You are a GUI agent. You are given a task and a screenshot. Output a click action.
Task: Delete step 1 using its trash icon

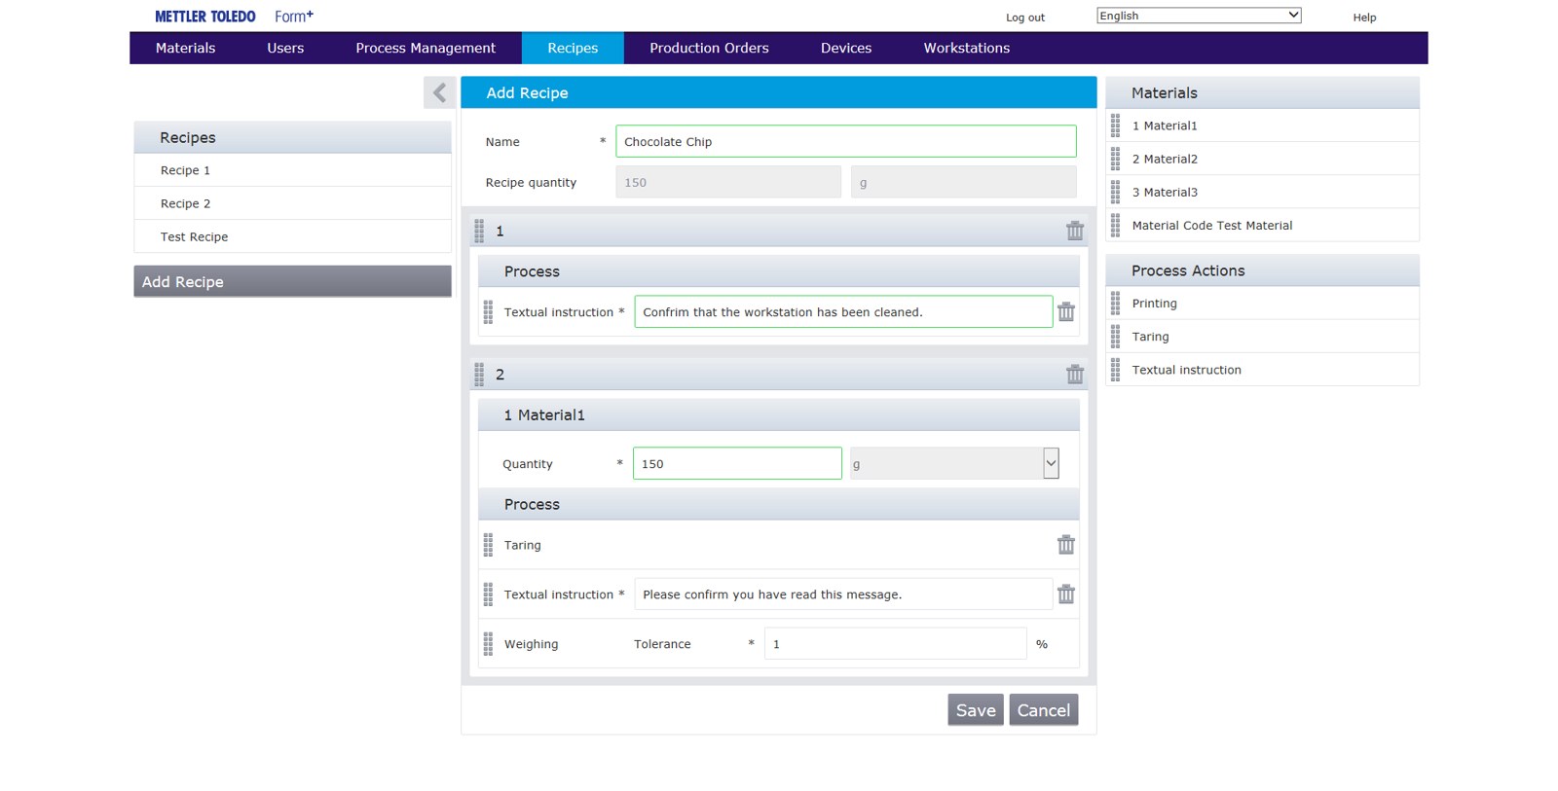(x=1074, y=231)
